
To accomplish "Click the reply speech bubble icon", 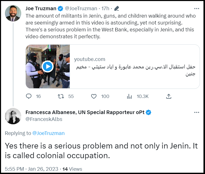I will point(29,96).
